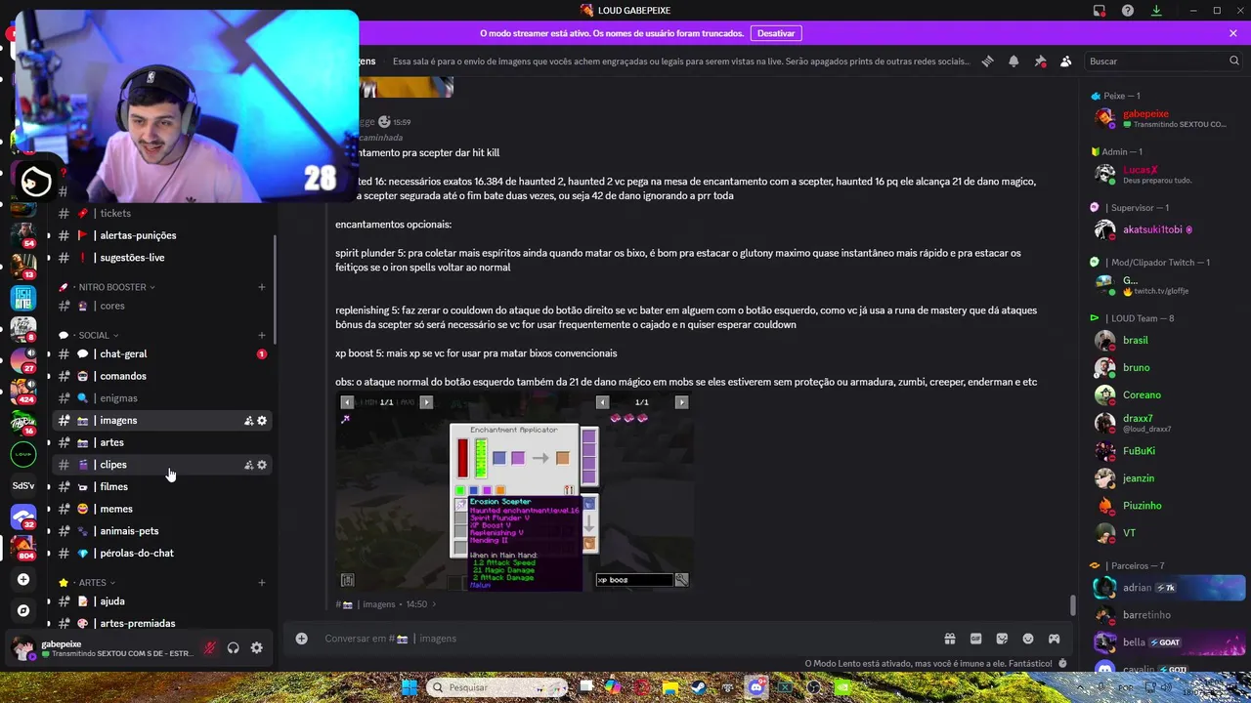Image resolution: width=1251 pixels, height=703 pixels.
Task: Click the plus attach button in message bar
Action: coord(301,639)
